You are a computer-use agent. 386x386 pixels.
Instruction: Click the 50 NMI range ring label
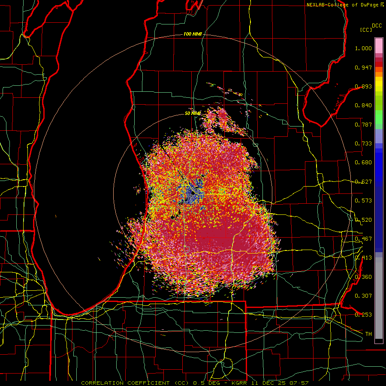(x=193, y=113)
